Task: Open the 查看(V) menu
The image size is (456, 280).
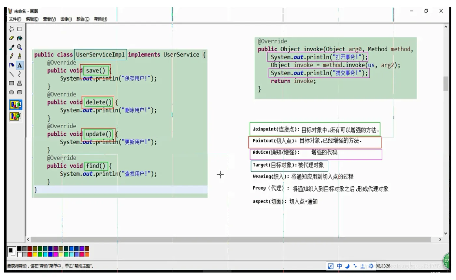Action: (49, 19)
